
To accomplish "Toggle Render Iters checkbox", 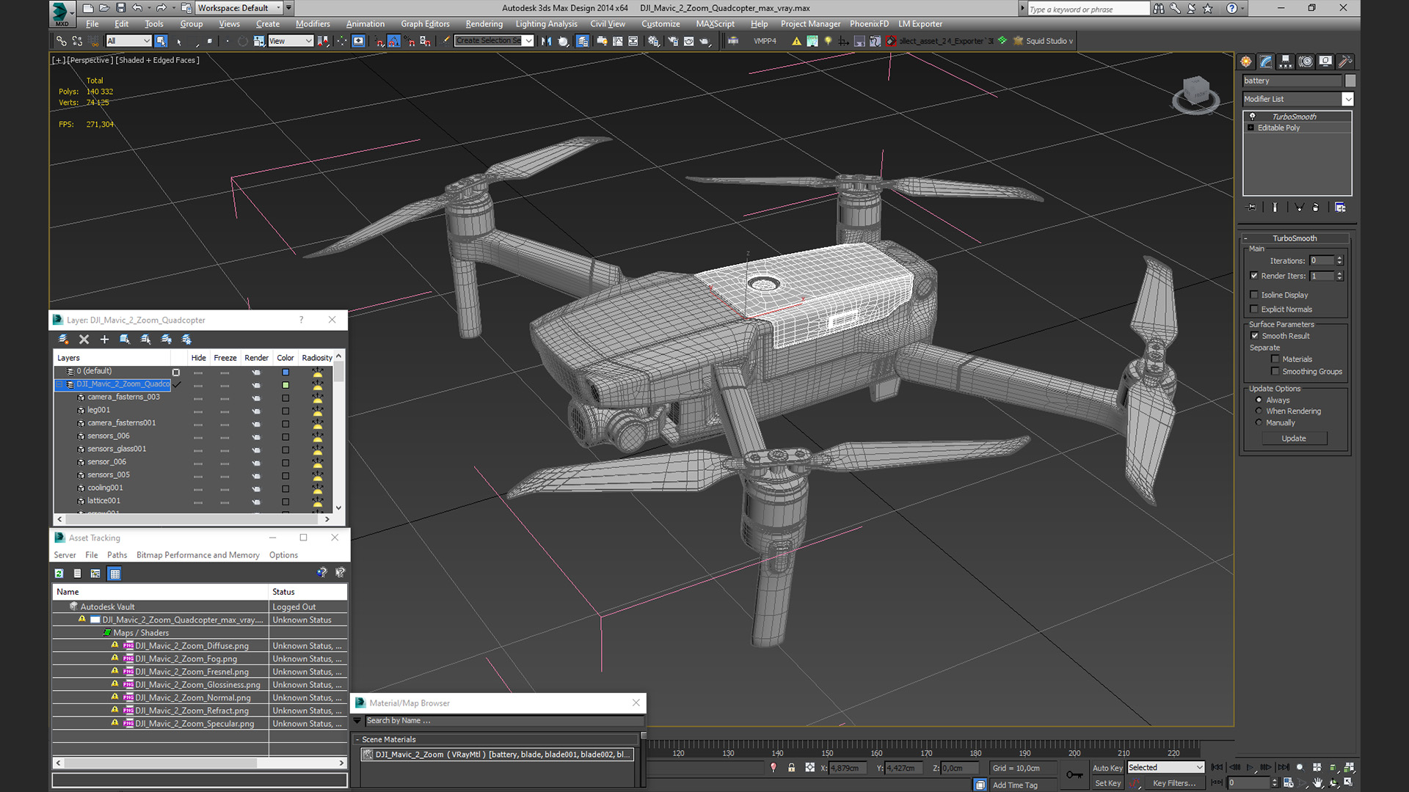I will 1254,276.
